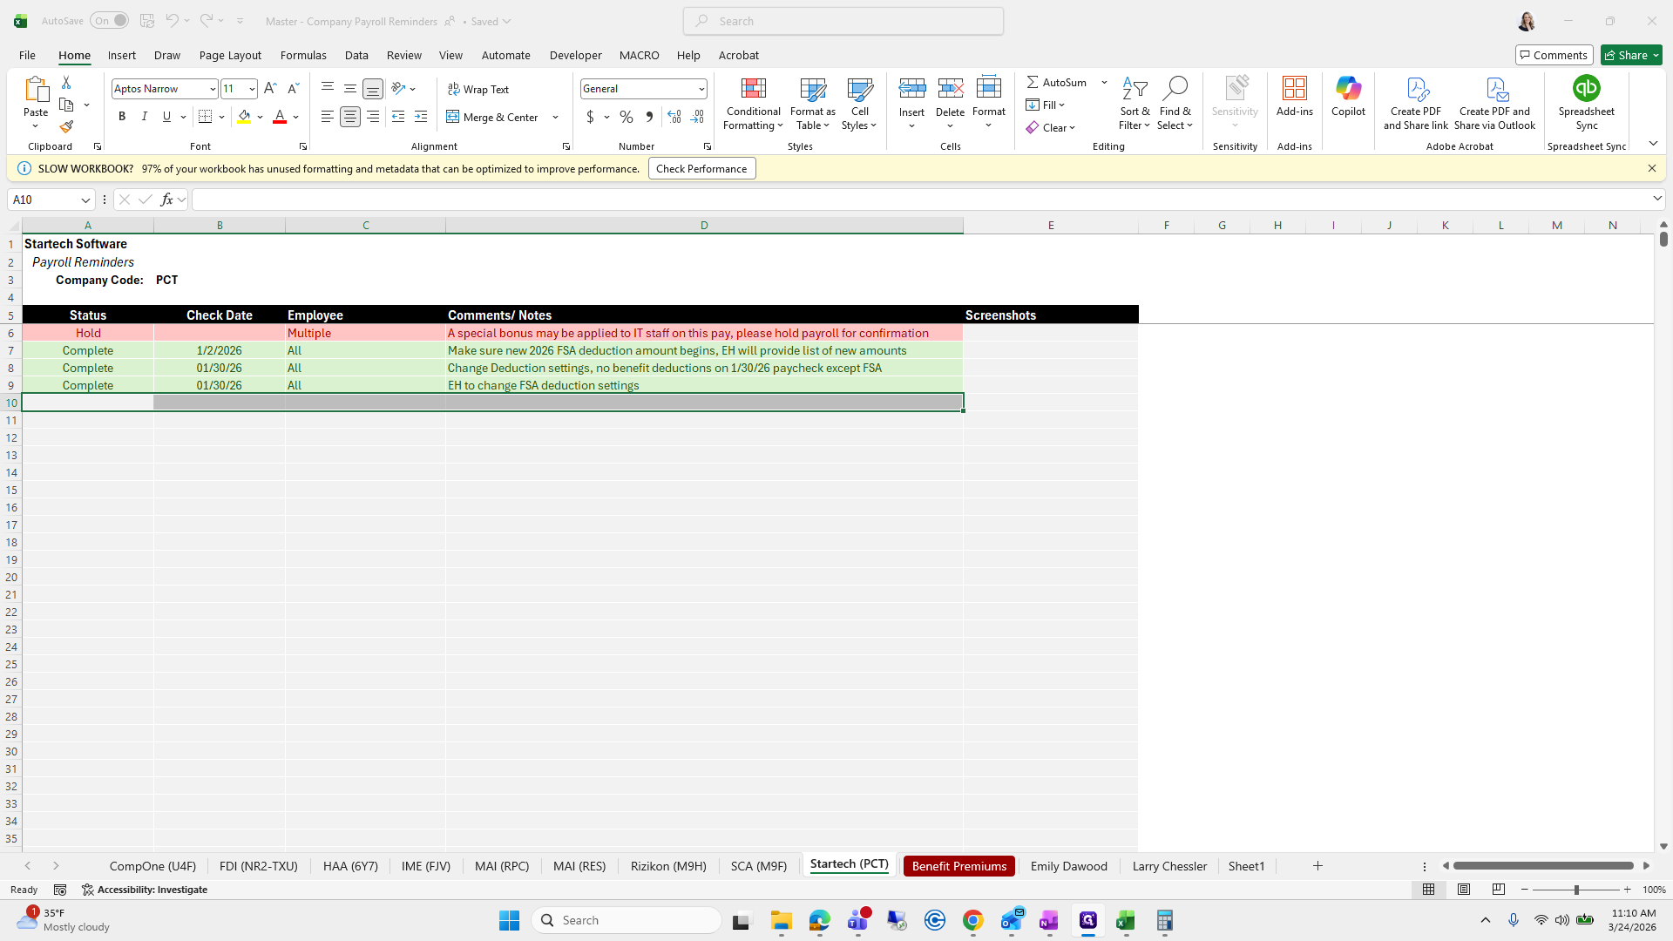Open Conditional Formatting menu

click(x=753, y=105)
